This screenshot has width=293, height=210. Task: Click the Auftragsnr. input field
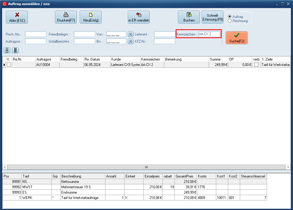[x=36, y=41]
